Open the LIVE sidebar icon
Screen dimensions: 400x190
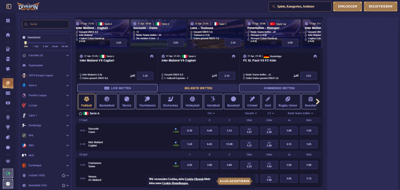pos(8,93)
